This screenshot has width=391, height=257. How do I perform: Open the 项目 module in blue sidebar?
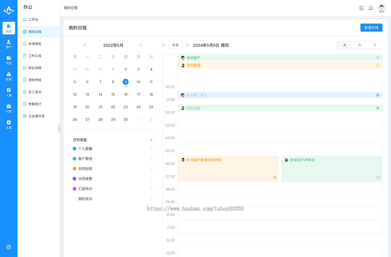coord(9,60)
